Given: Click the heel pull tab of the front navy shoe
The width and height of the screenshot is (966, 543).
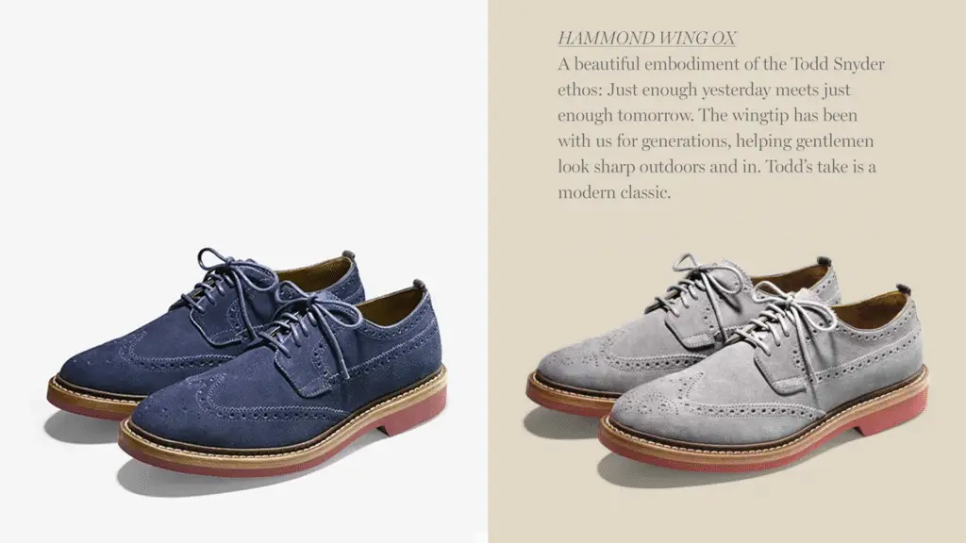Looking at the screenshot, I should [x=420, y=285].
